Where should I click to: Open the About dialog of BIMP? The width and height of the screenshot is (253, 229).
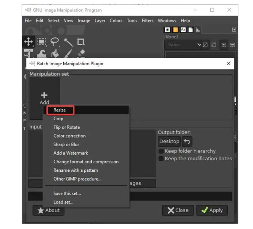(x=48, y=210)
